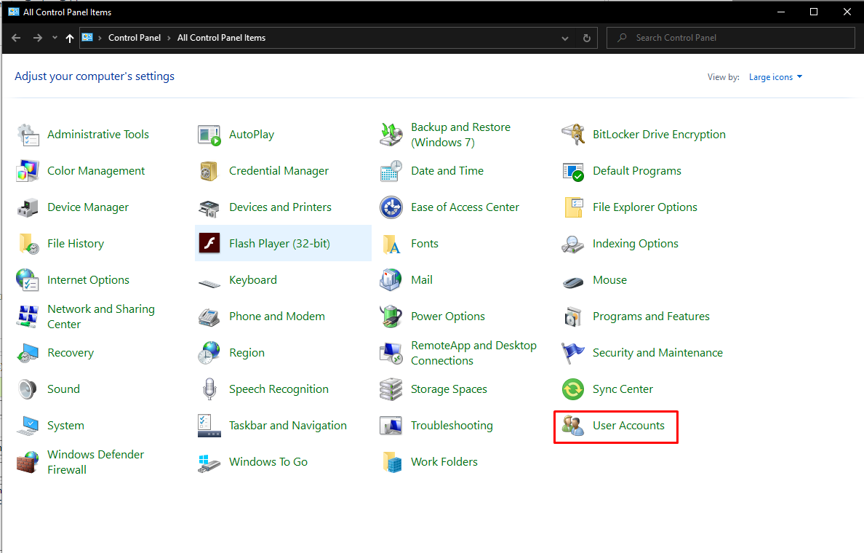Open the Storage Spaces icon
The width and height of the screenshot is (864, 553).
pyautogui.click(x=391, y=389)
